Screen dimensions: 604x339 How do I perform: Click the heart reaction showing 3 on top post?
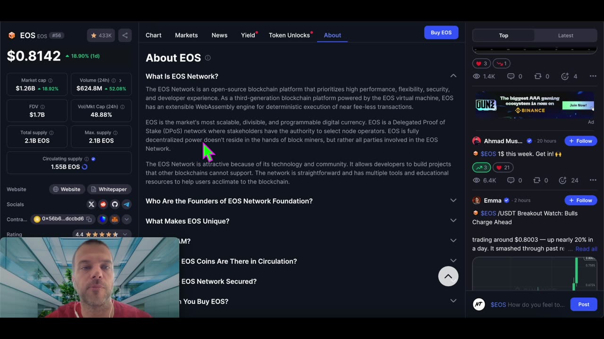(x=481, y=64)
